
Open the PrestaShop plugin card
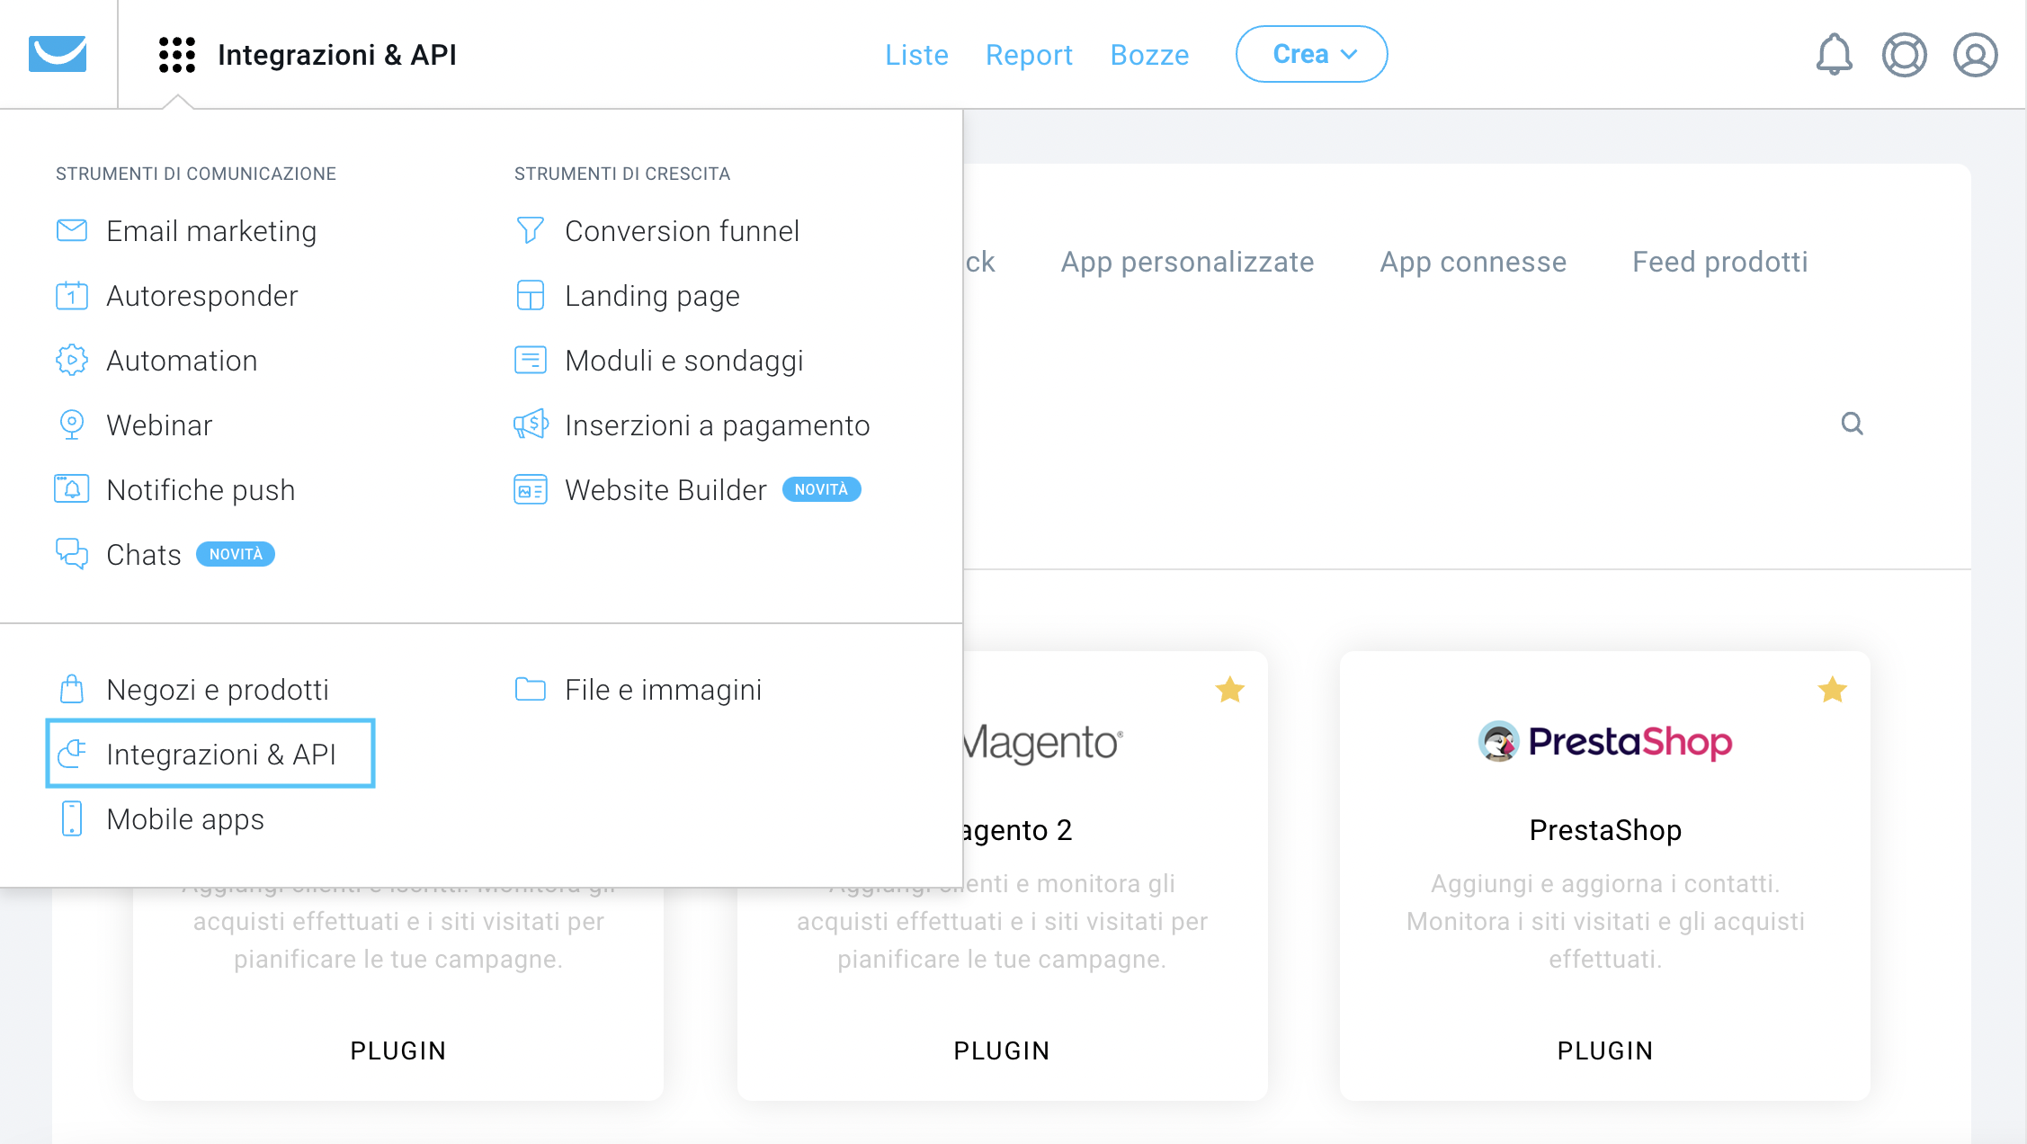[x=1604, y=875]
